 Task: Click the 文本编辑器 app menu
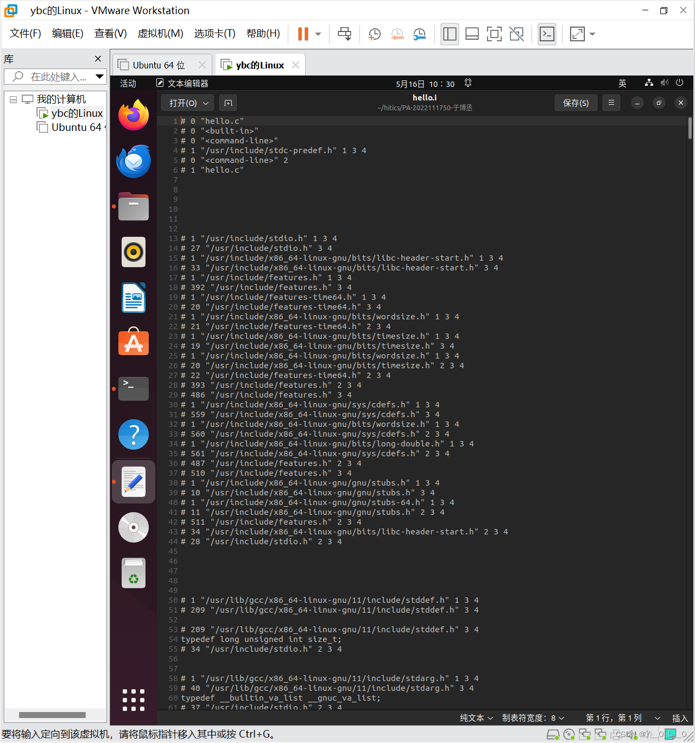click(x=182, y=84)
